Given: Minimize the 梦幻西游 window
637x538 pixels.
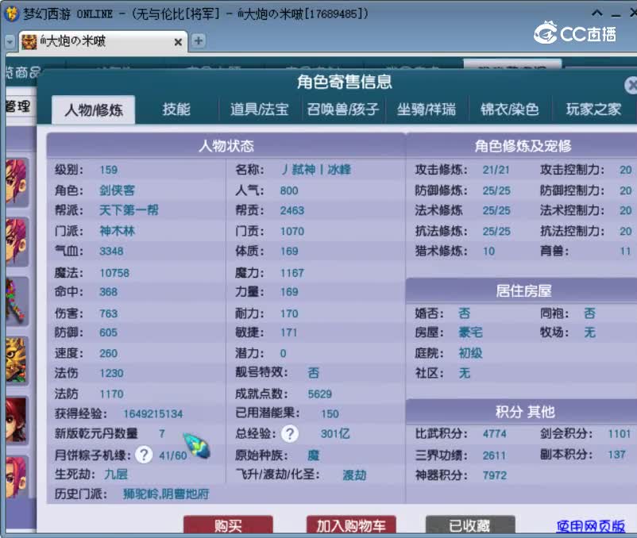Looking at the screenshot, I should 616,15.
